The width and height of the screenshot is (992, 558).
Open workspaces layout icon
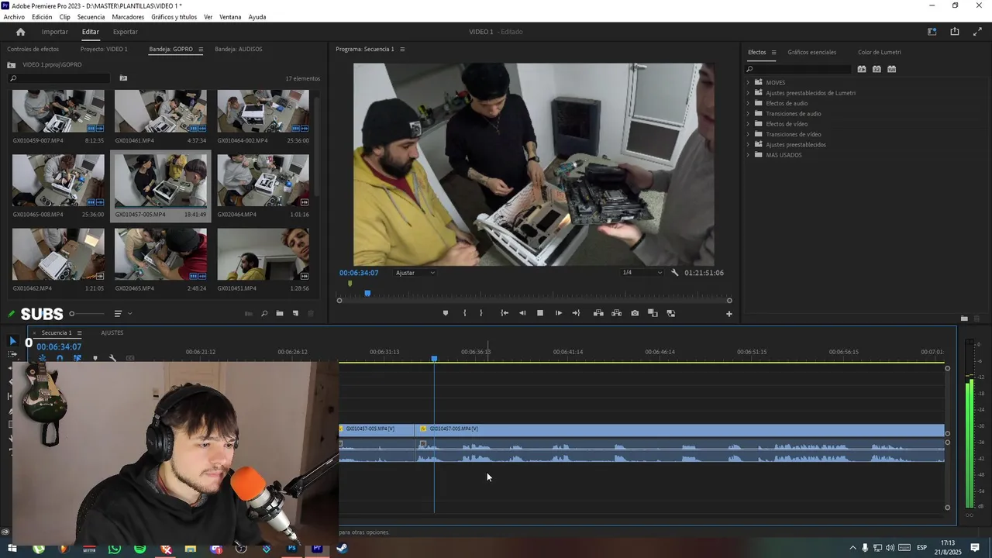[x=932, y=32]
